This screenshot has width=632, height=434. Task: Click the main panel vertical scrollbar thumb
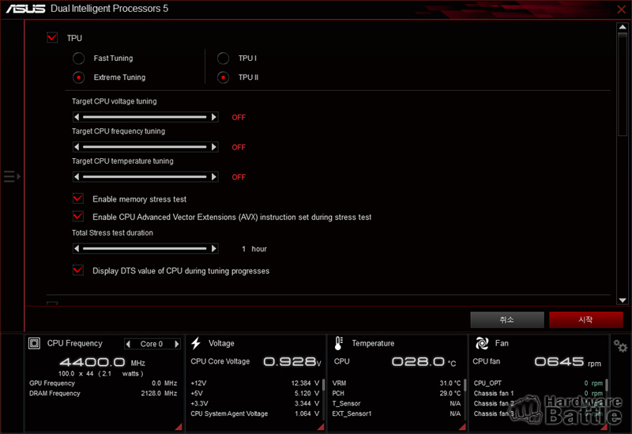(x=623, y=84)
